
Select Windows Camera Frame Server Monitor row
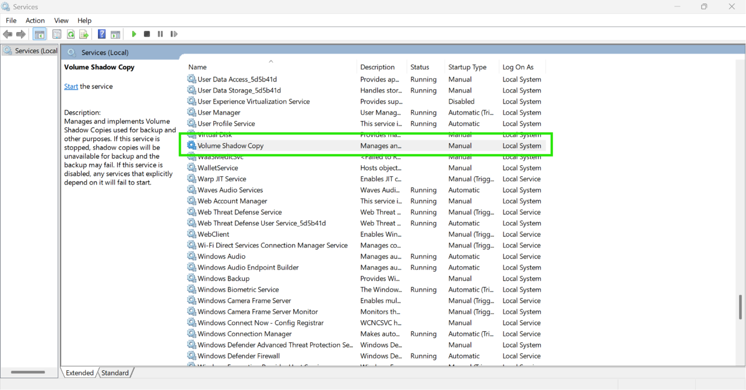tap(365, 311)
